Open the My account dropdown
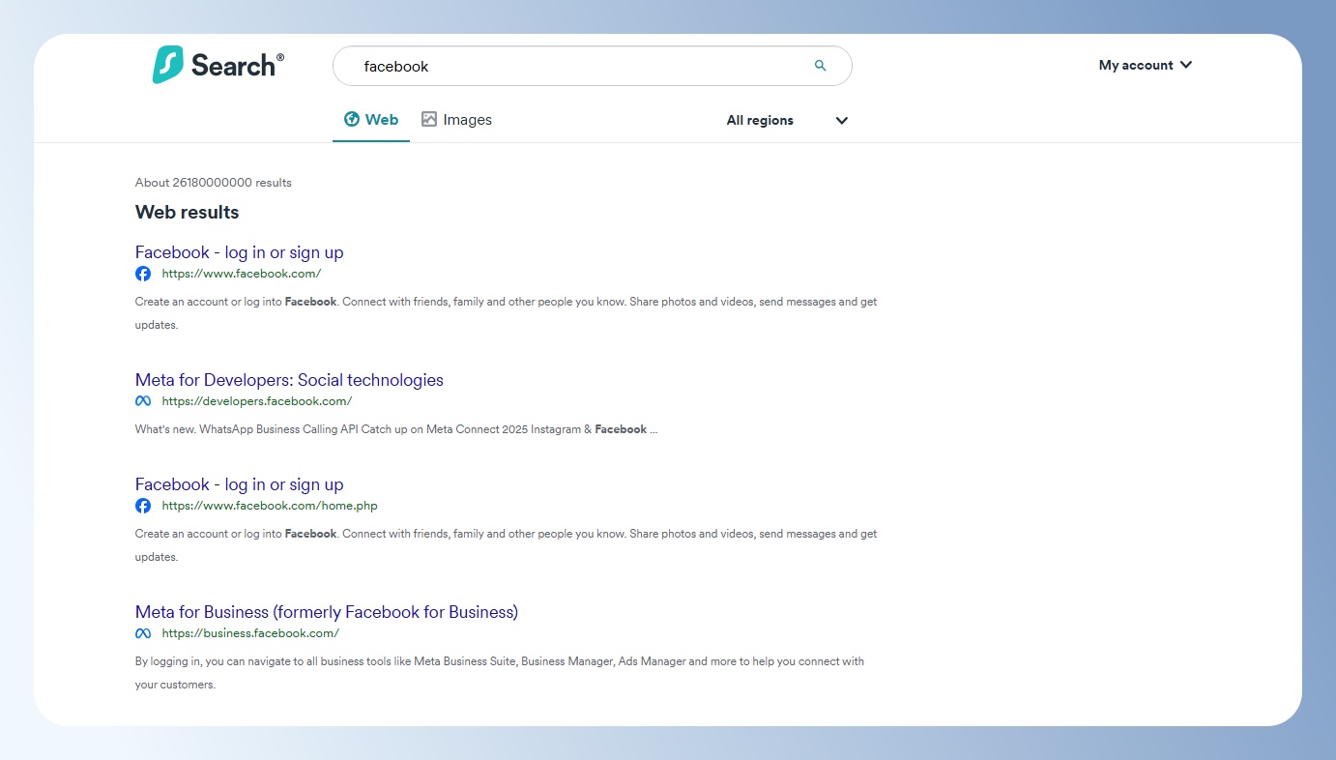The height and width of the screenshot is (760, 1336). click(1146, 65)
